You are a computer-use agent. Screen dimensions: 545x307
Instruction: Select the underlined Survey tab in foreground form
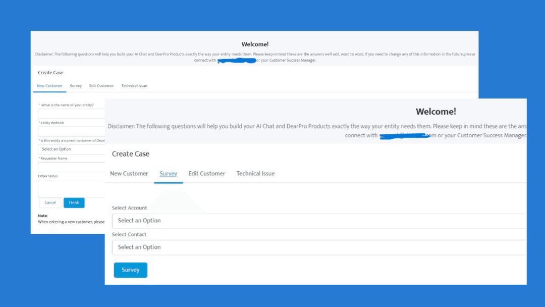[x=169, y=174]
